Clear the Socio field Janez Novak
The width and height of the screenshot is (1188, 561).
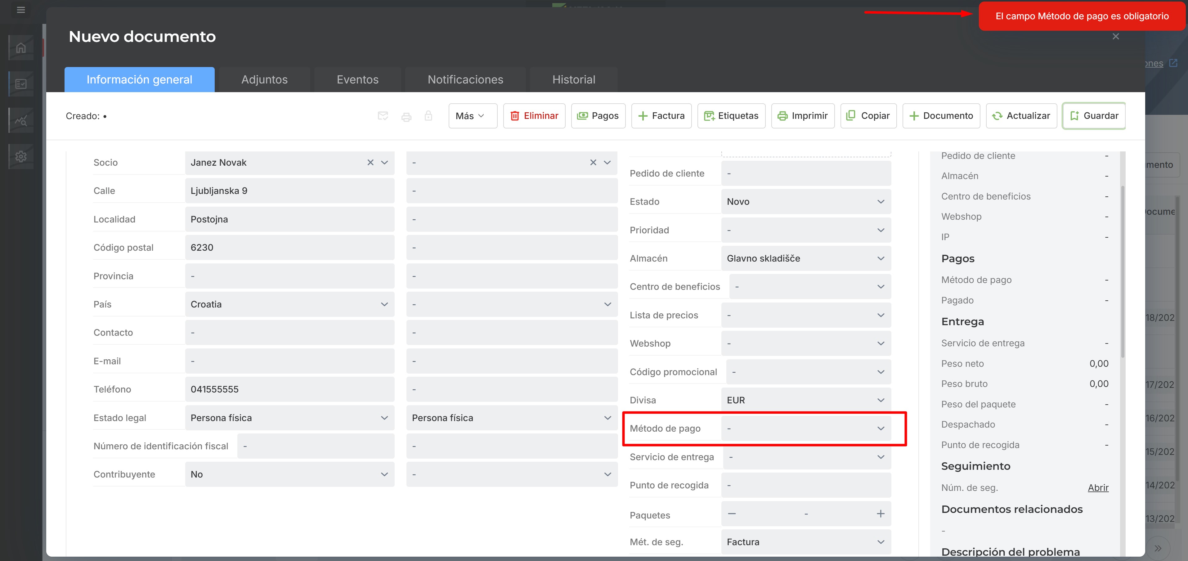pyautogui.click(x=370, y=162)
